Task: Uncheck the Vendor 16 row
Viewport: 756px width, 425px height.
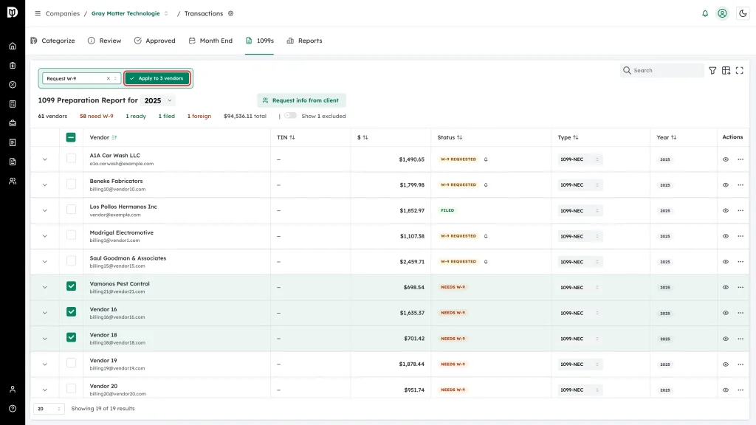Action: pyautogui.click(x=71, y=312)
